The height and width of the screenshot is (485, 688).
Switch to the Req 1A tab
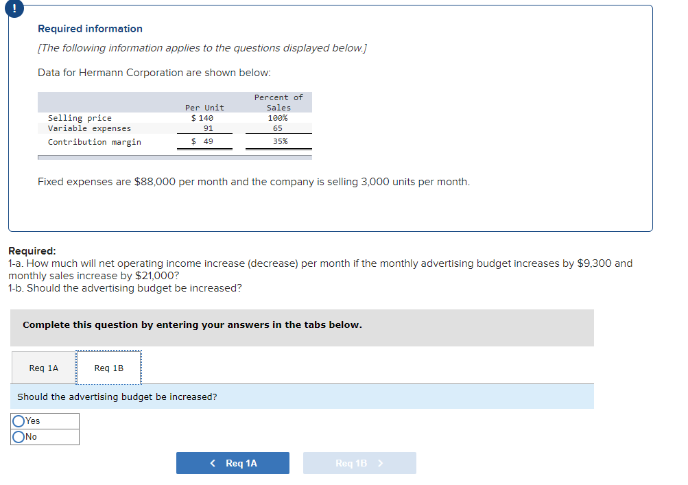tap(43, 368)
